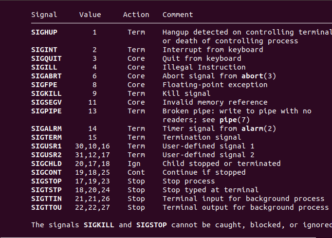Click the SIGSEGV signal name
The height and width of the screenshot is (238, 332).
(x=46, y=102)
